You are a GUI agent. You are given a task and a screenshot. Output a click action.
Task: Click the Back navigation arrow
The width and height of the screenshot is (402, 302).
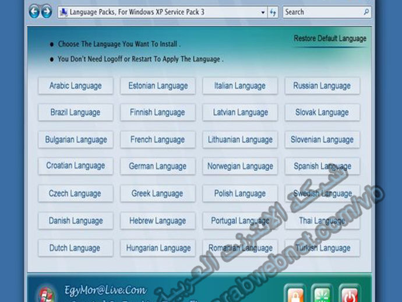(34, 12)
